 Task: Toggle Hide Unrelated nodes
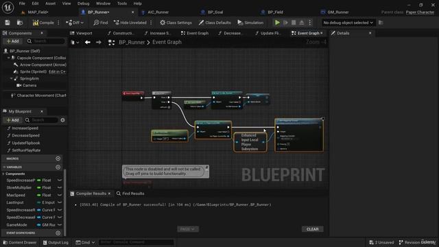tap(130, 23)
